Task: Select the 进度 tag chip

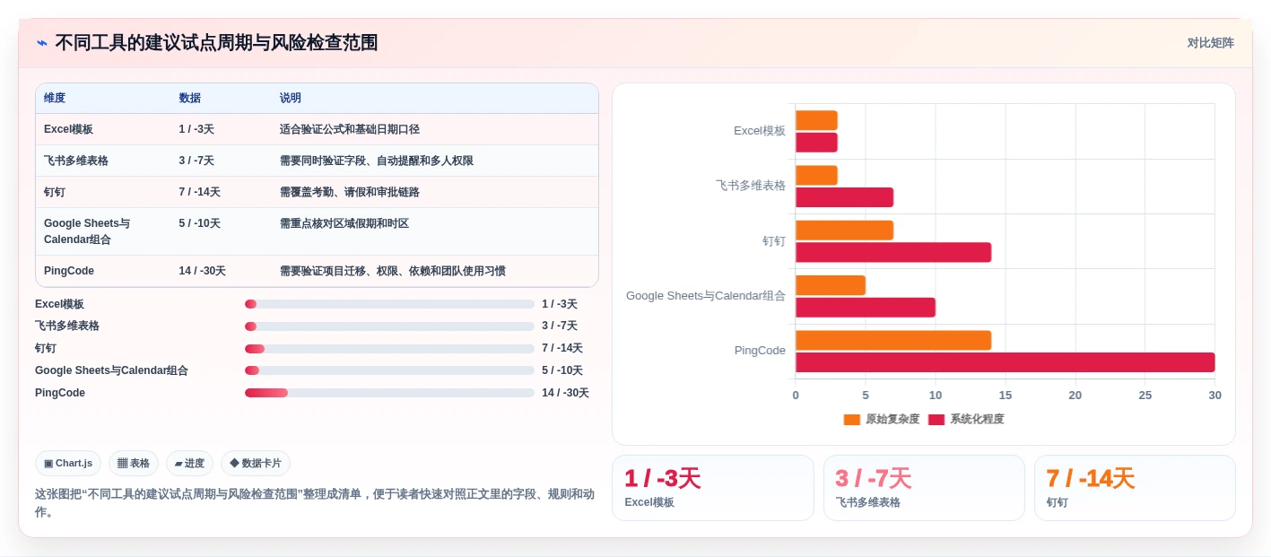Action: tap(190, 464)
